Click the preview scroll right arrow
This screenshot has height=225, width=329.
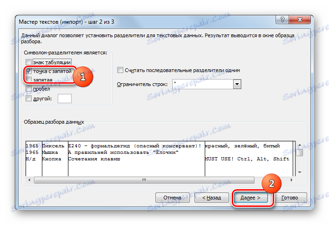[x=291, y=180]
